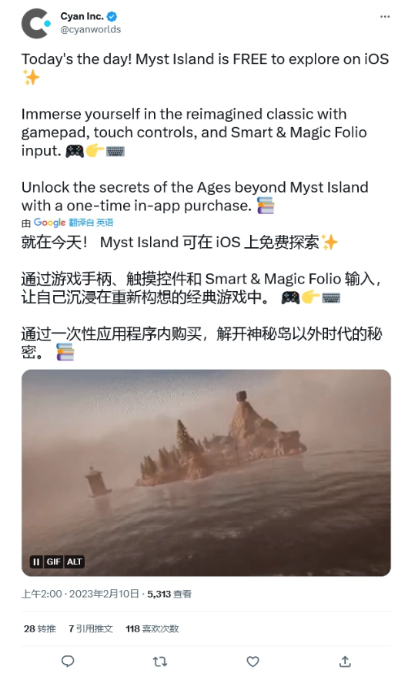Viewport: 418px width, 677px height.
Task: Open the share upload icon
Action: click(x=345, y=661)
